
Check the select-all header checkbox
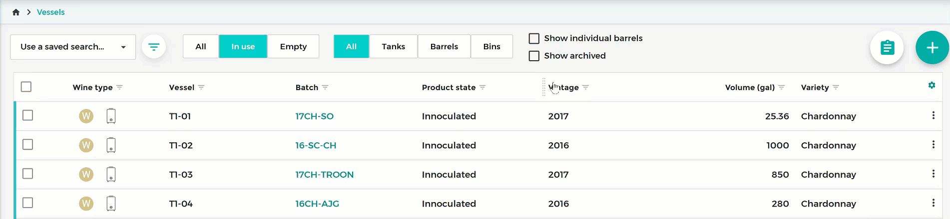(26, 87)
